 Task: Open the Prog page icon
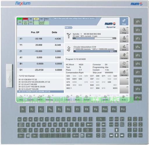point(124,30)
